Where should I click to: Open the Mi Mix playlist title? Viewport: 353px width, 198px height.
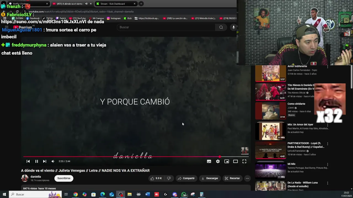point(292,164)
